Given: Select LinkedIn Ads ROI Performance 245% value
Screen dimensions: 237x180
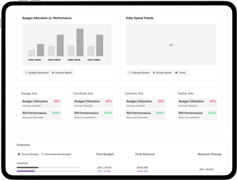Looking at the screenshot, I should [160, 113].
